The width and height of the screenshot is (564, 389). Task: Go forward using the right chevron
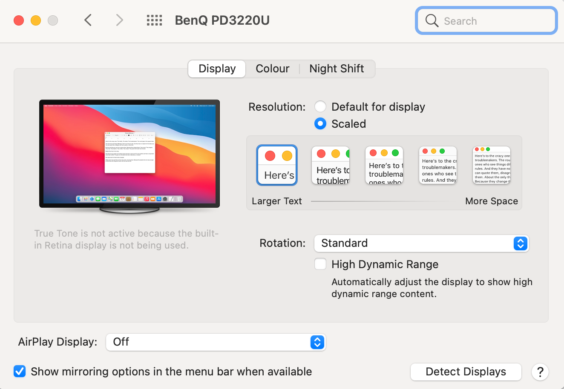120,20
